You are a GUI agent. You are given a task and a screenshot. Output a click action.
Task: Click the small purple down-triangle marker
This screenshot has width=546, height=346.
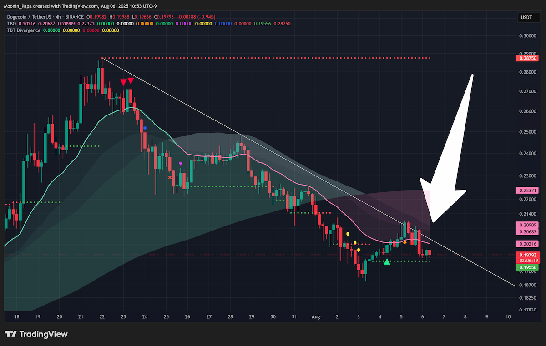point(181,164)
